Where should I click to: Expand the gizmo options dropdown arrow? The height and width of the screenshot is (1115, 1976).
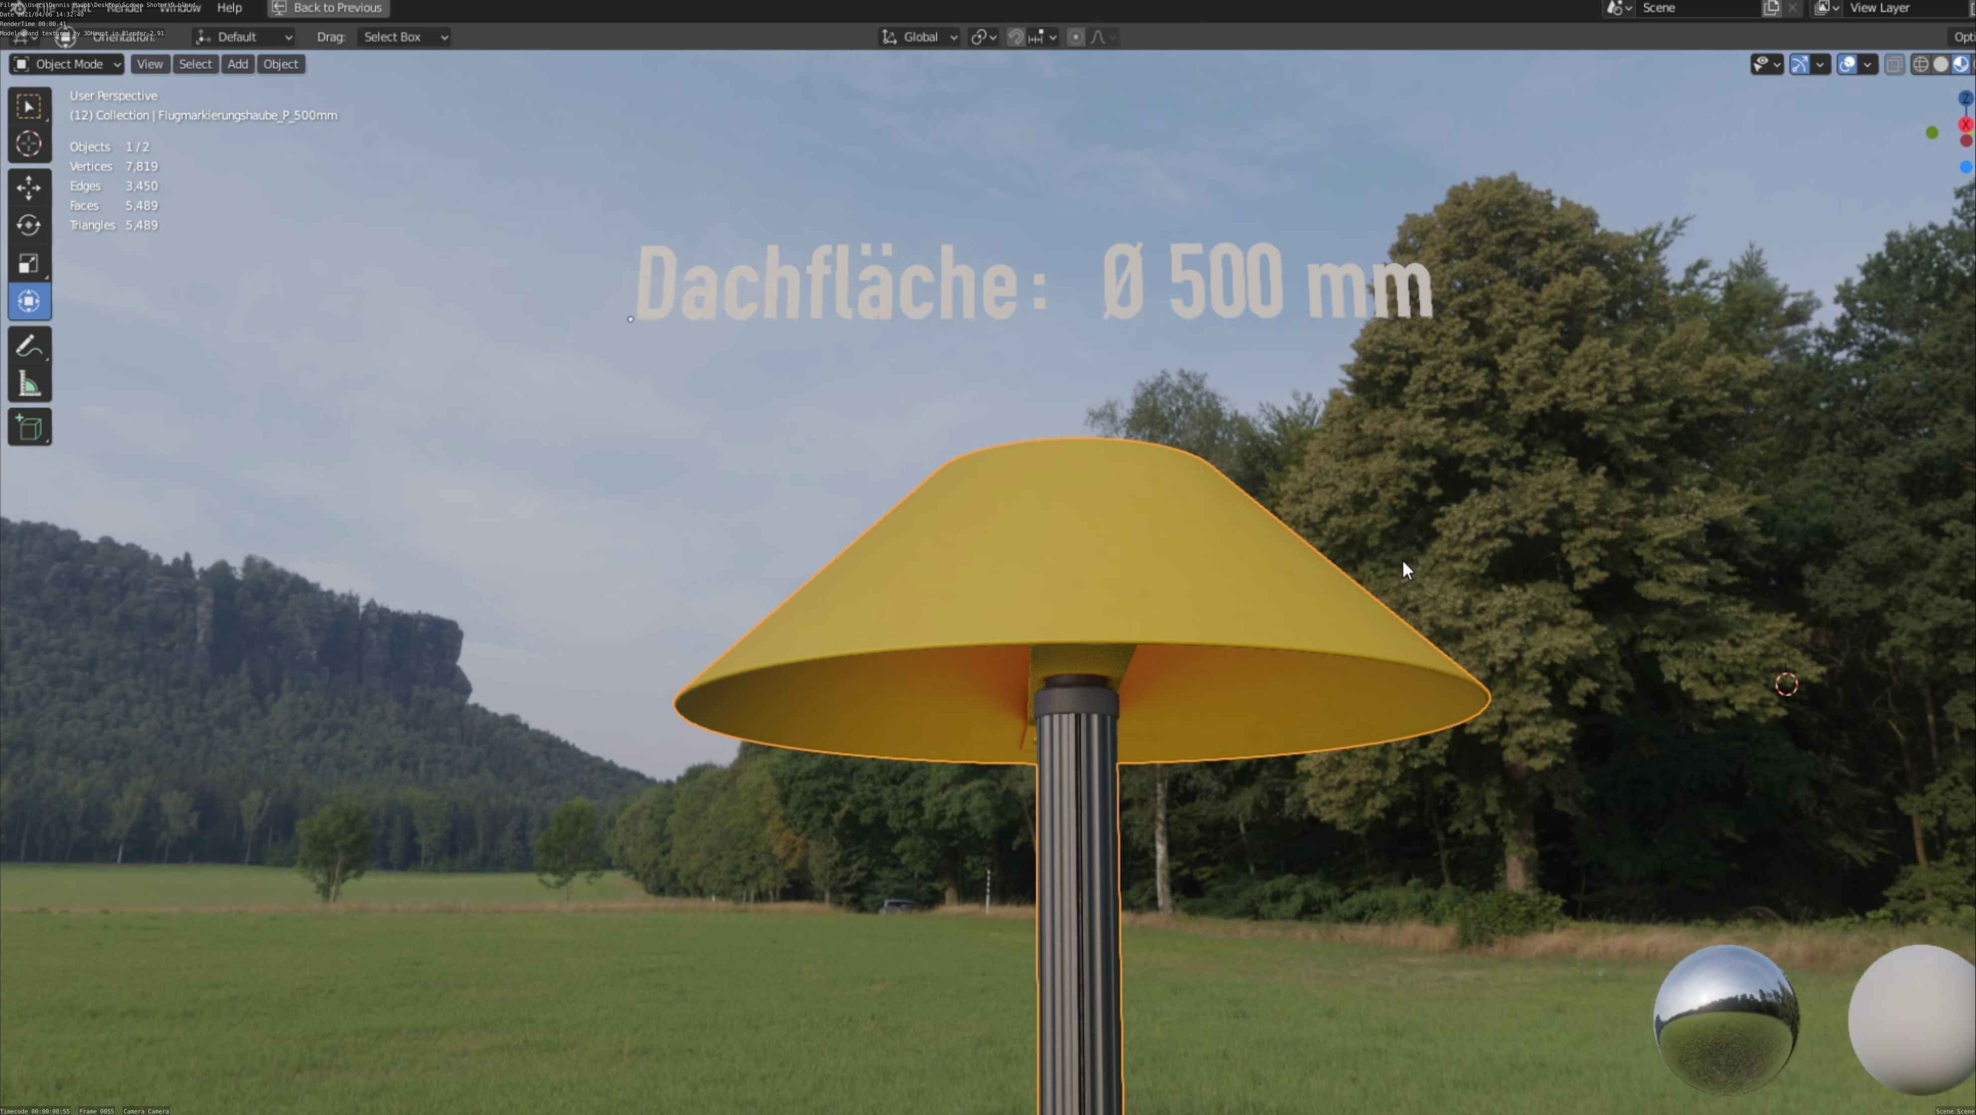pos(1821,64)
